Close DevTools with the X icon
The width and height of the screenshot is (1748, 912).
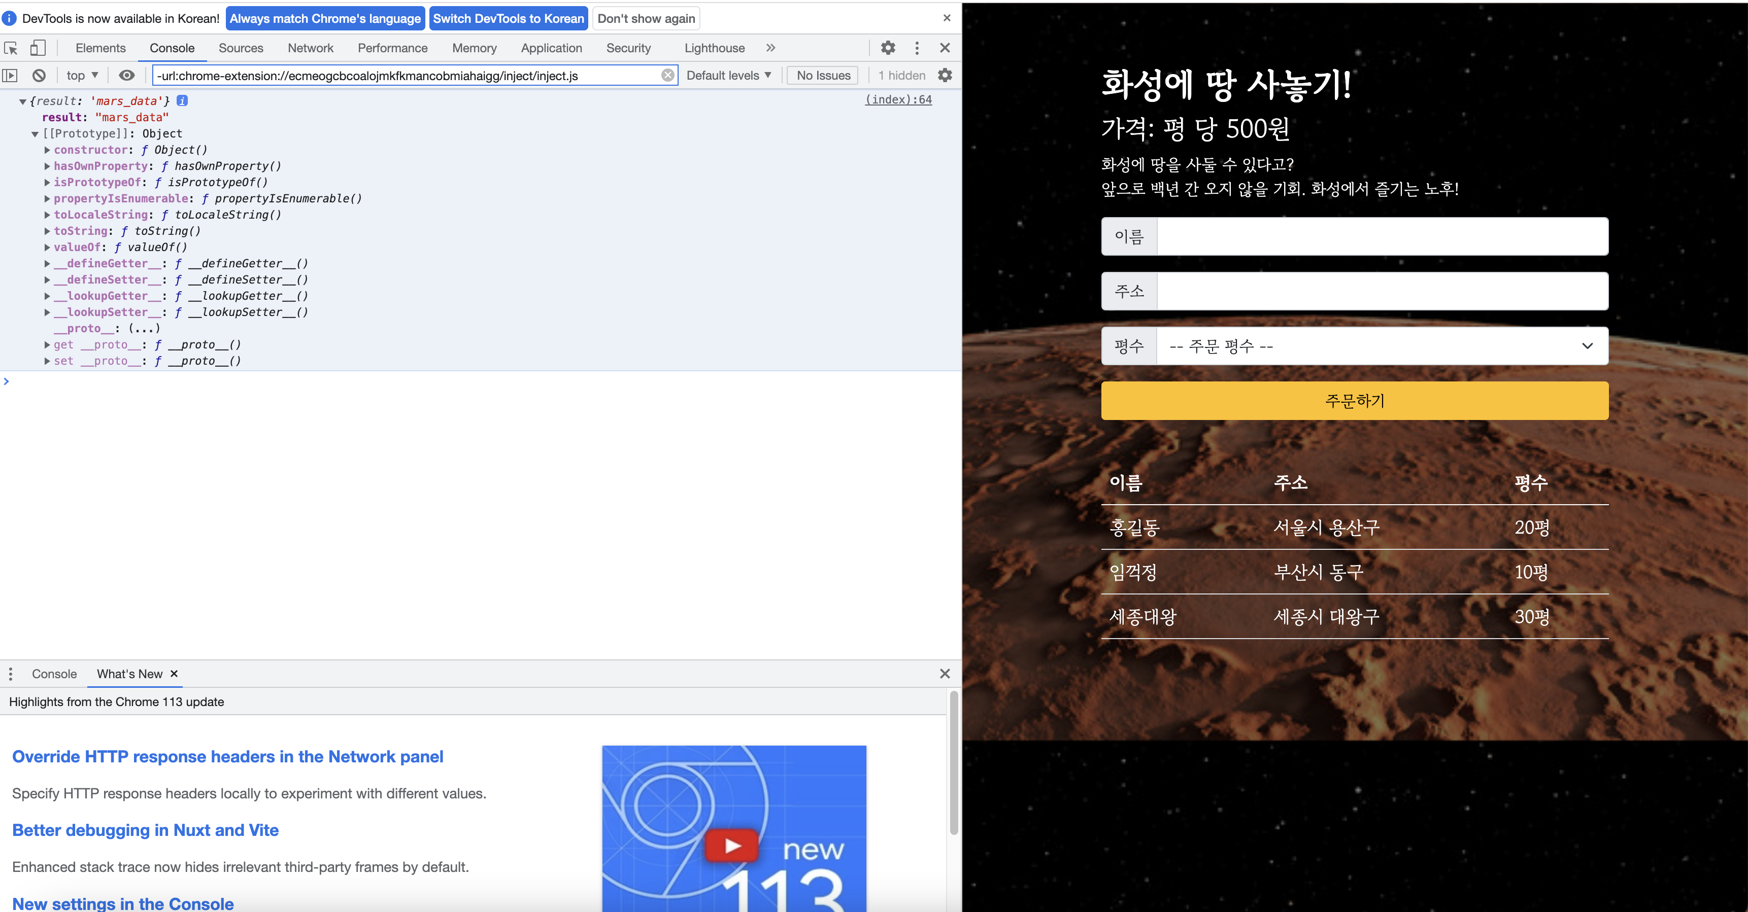(x=945, y=48)
